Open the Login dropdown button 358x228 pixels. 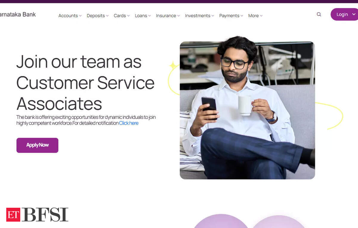(x=344, y=14)
